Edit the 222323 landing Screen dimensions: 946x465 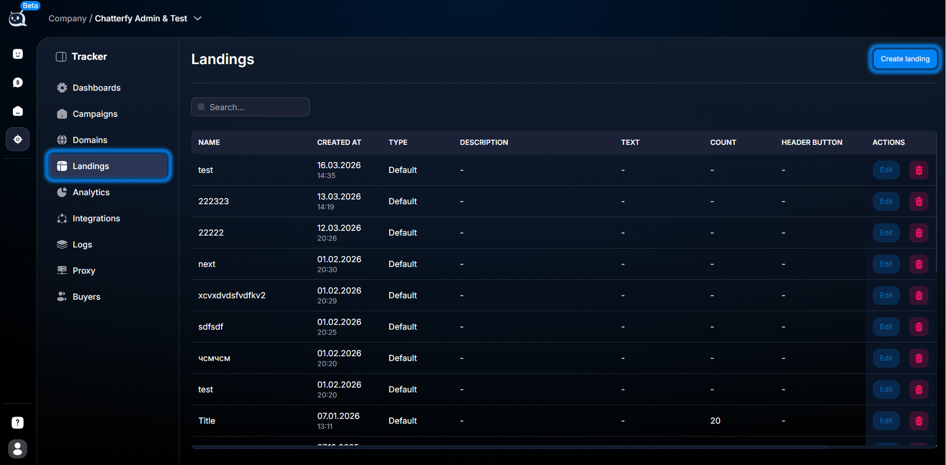[886, 201]
